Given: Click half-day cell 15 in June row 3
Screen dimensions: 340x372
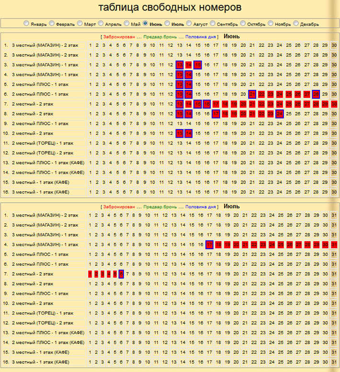Looking at the screenshot, I should pos(198,65).
